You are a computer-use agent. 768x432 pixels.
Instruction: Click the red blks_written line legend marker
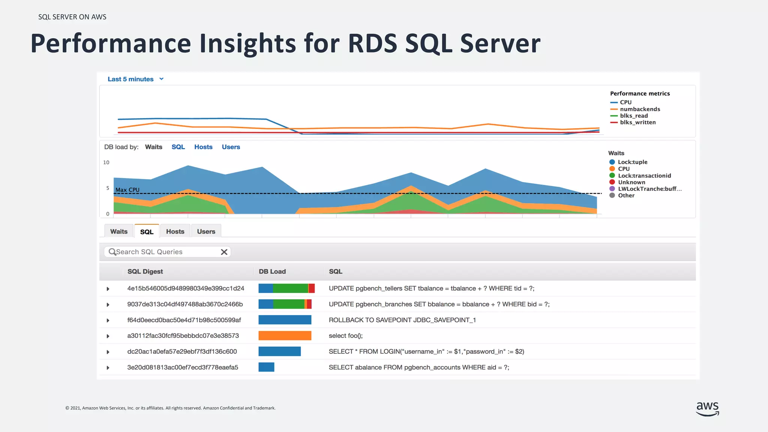[x=614, y=122]
